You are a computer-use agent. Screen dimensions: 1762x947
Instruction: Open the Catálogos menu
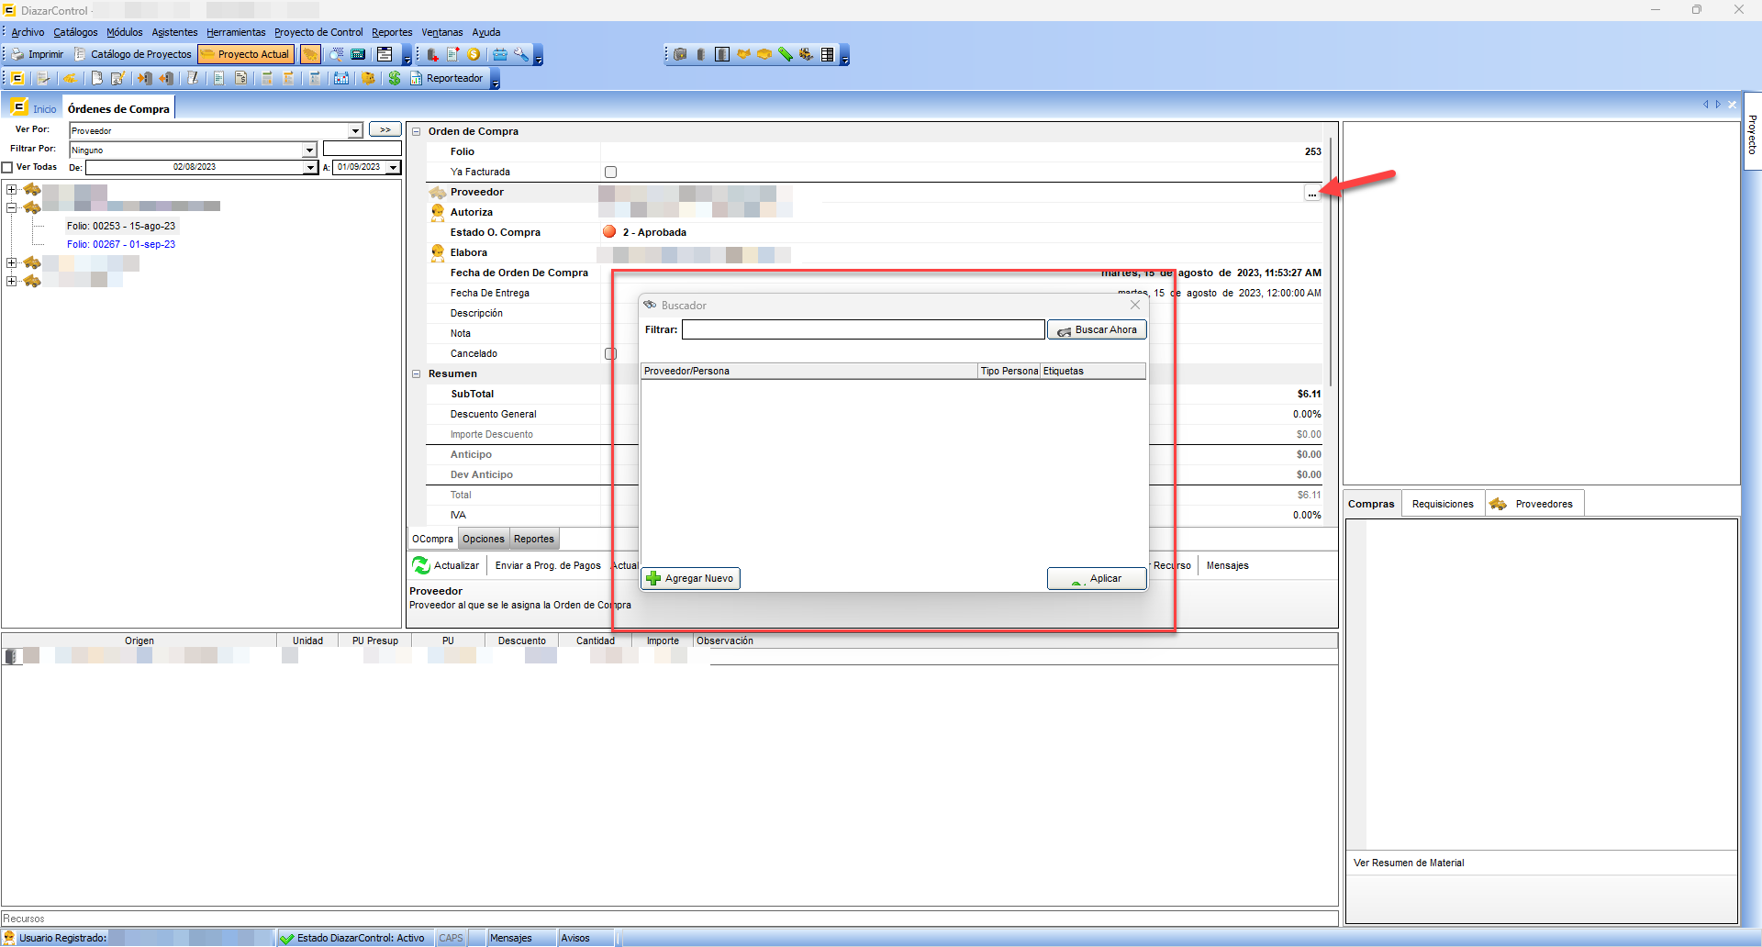click(x=75, y=32)
